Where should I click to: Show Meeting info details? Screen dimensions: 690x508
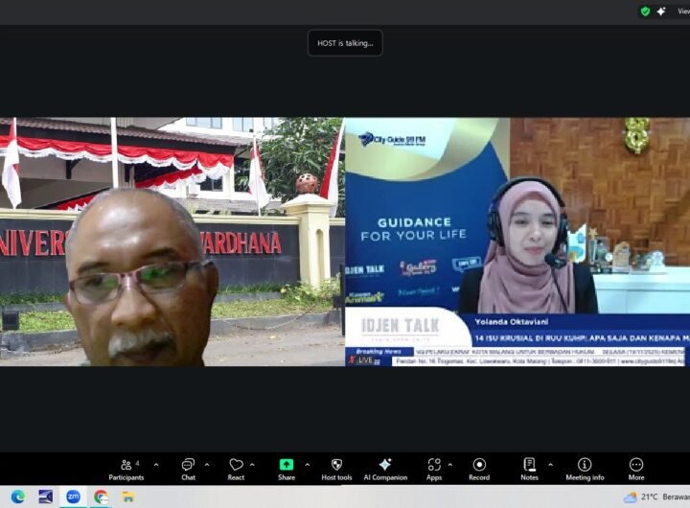point(585,469)
